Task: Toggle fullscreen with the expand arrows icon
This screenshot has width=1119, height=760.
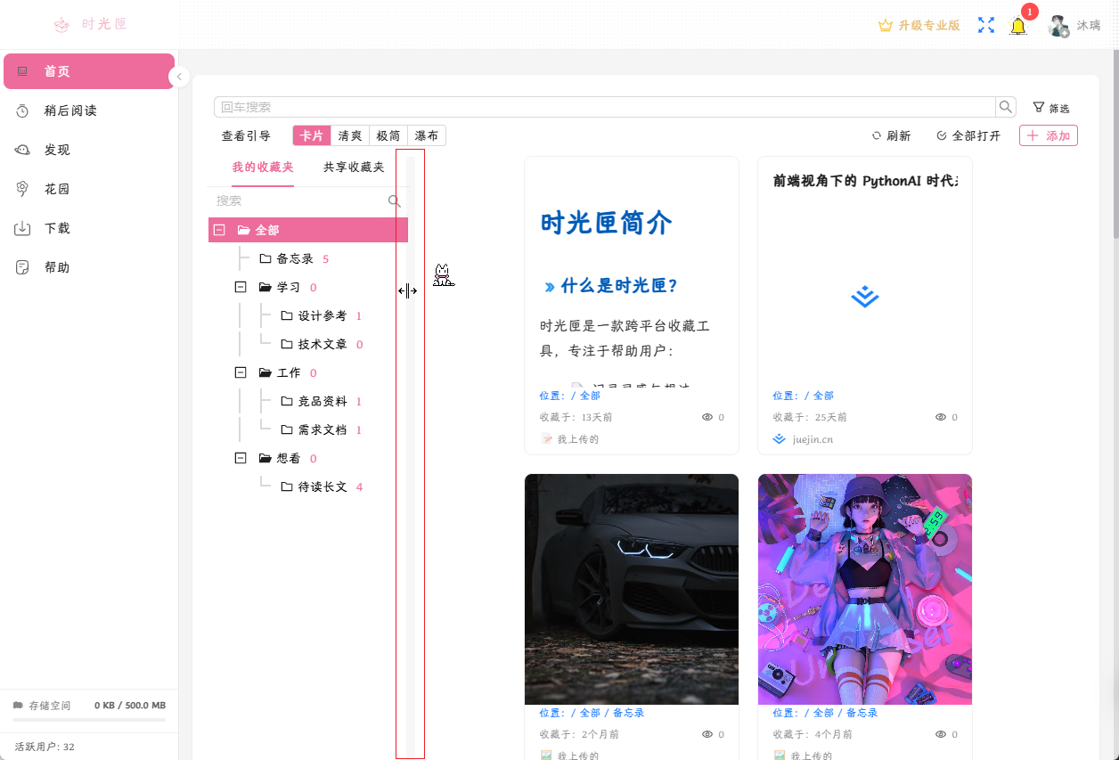Action: (986, 25)
